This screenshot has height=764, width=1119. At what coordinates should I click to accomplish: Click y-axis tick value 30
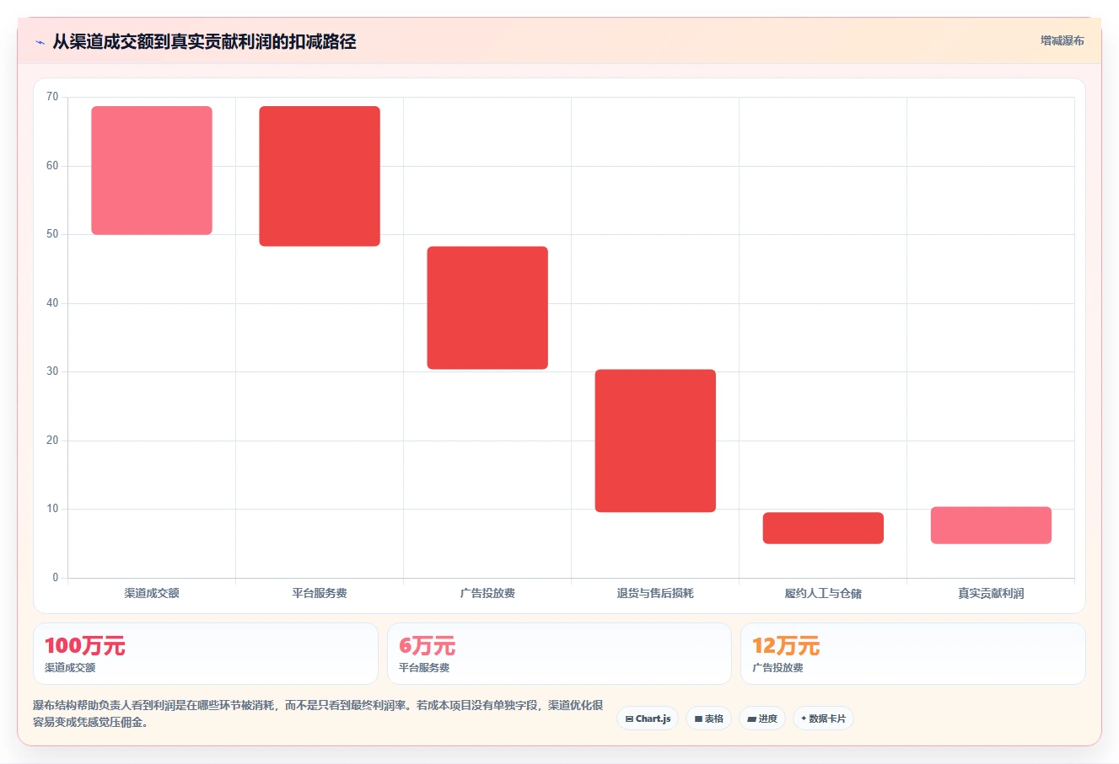[x=52, y=371]
